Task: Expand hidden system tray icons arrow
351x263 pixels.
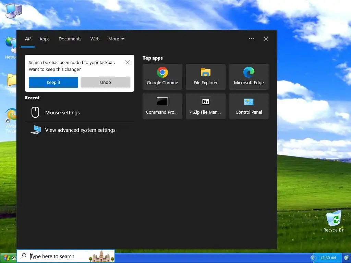Action: pos(313,258)
